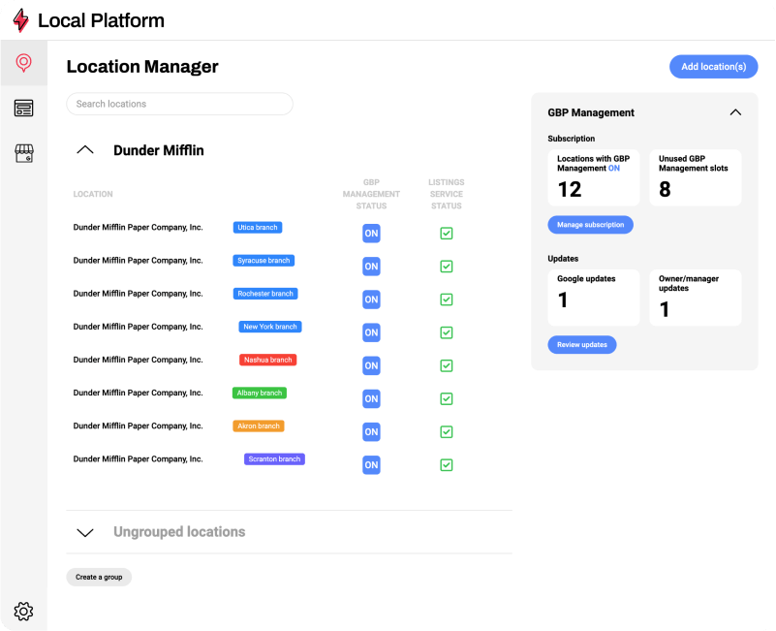The height and width of the screenshot is (631, 776).
Task: Toggle GBP Management ON for Utica branch
Action: click(x=371, y=234)
